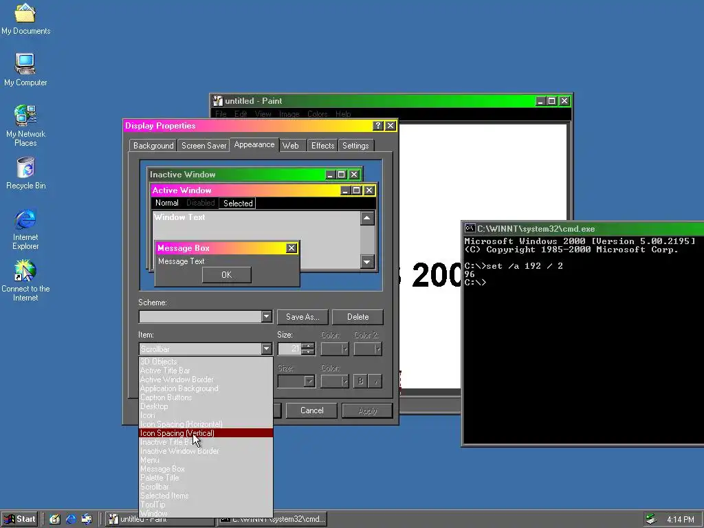
Task: Choose 3D Objects from the item list
Action: [206, 362]
